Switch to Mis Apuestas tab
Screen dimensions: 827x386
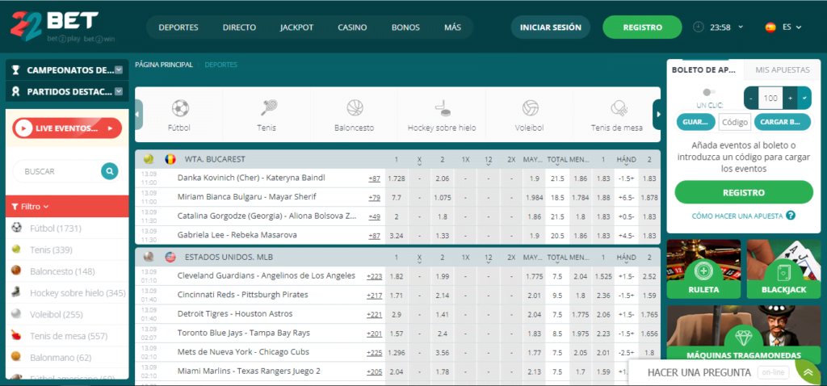pos(782,70)
